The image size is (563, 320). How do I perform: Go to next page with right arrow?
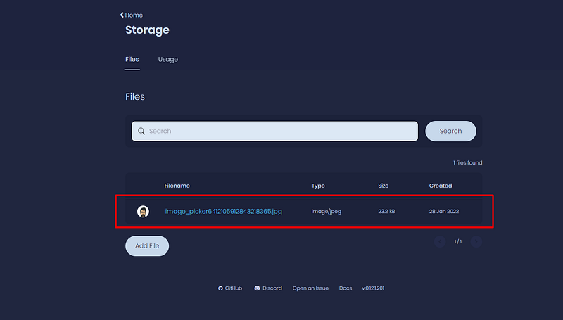476,242
